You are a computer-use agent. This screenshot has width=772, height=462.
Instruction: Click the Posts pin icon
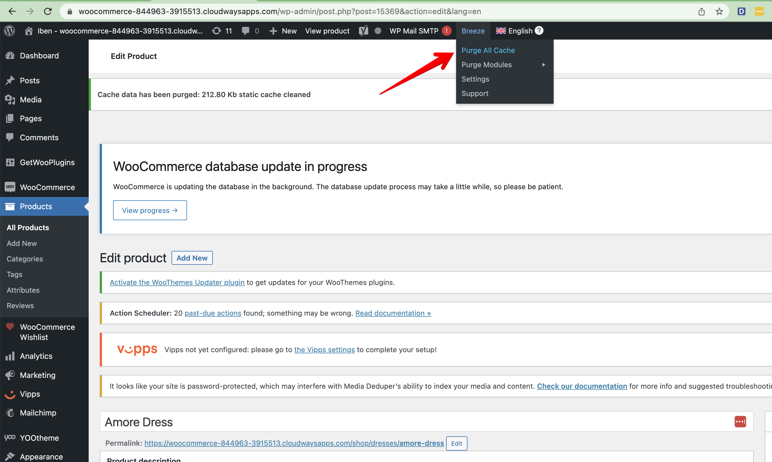coord(10,80)
